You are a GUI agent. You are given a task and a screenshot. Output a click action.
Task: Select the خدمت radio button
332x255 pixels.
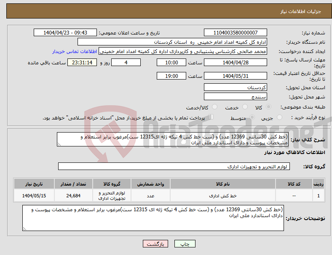245,107
